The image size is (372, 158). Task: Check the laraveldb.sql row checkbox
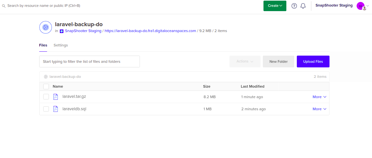pyautogui.click(x=46, y=109)
